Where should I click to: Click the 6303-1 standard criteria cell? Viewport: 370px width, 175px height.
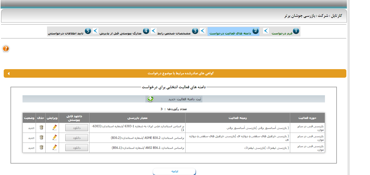pos(137,128)
